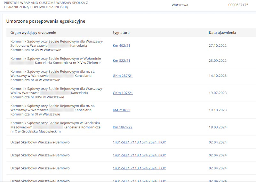Click the 'Organ wydający orzeczenie' column header
This screenshot has width=256, height=182.
33,33
